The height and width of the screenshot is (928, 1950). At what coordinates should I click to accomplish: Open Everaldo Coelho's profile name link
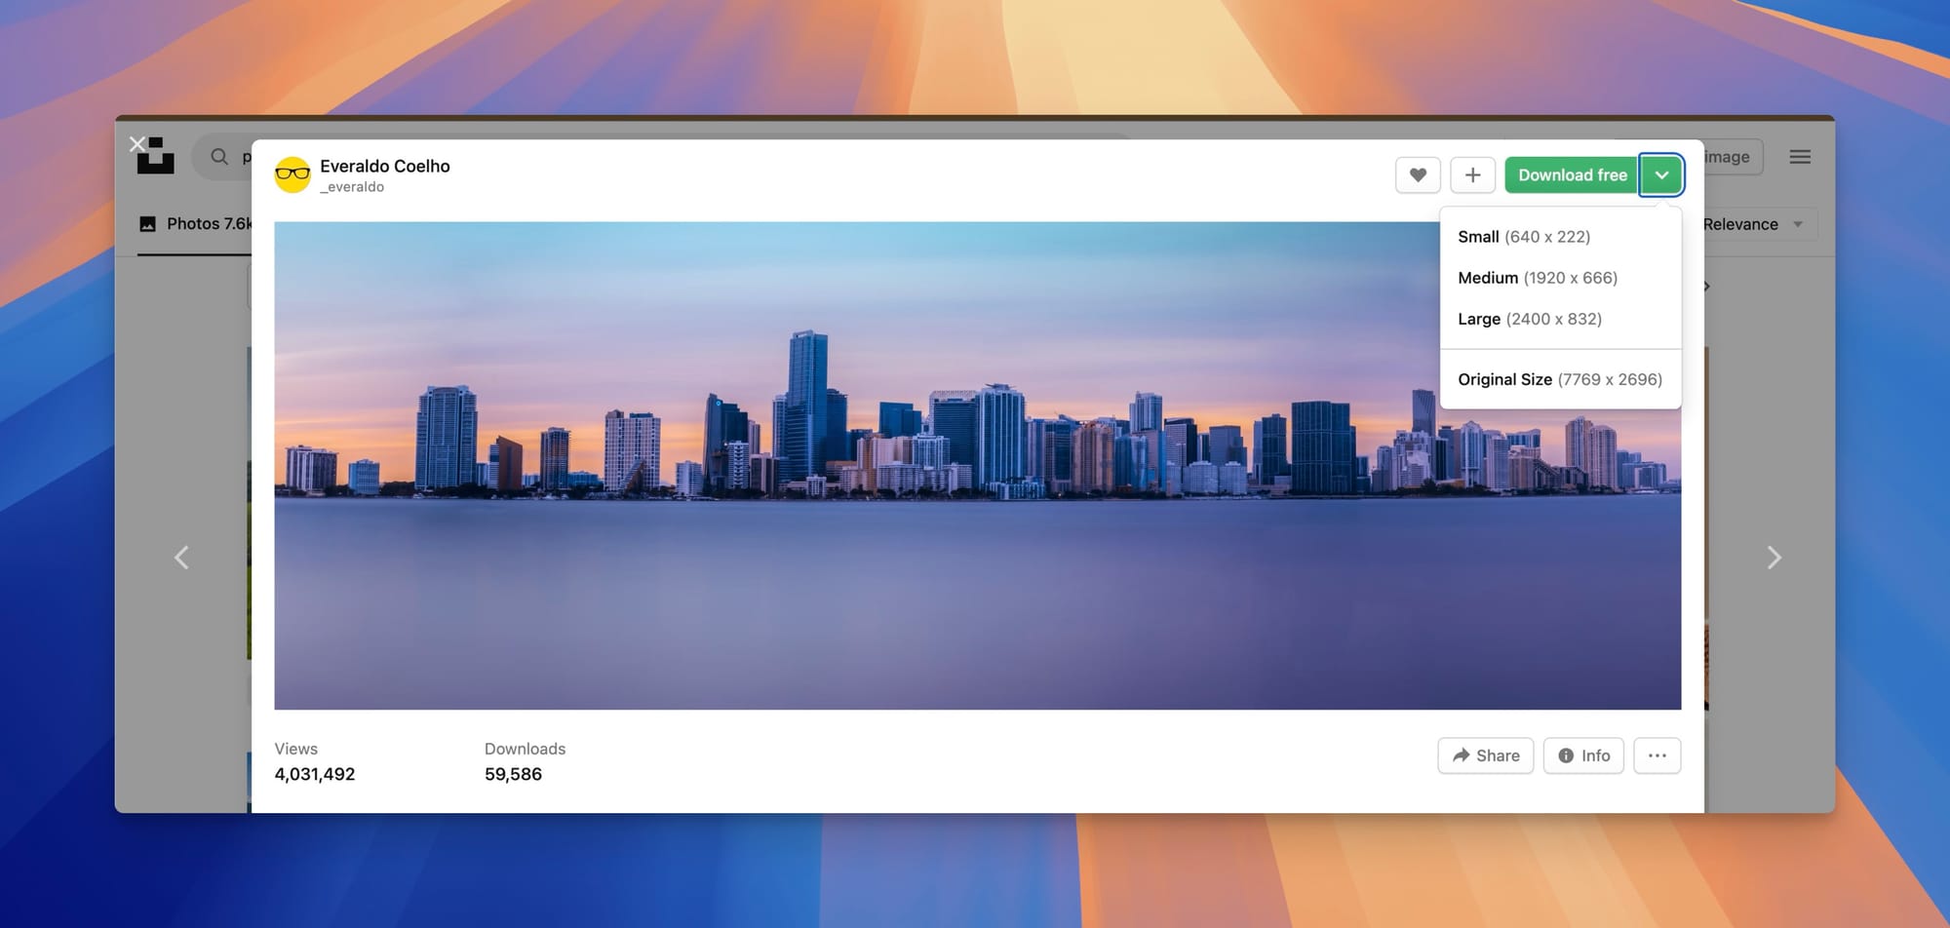(x=384, y=166)
